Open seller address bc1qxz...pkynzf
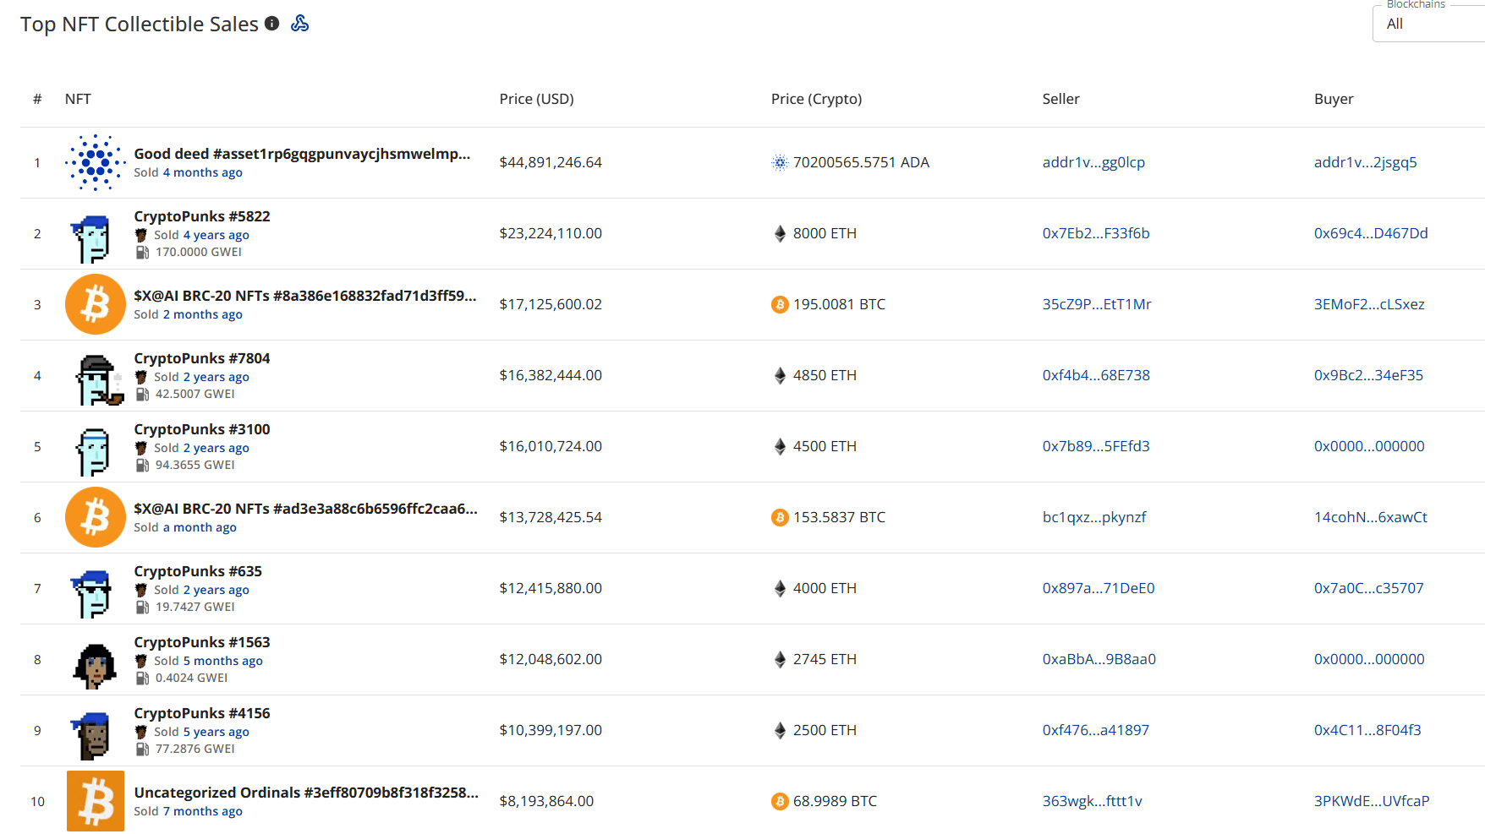1485x834 pixels. 1093,517
